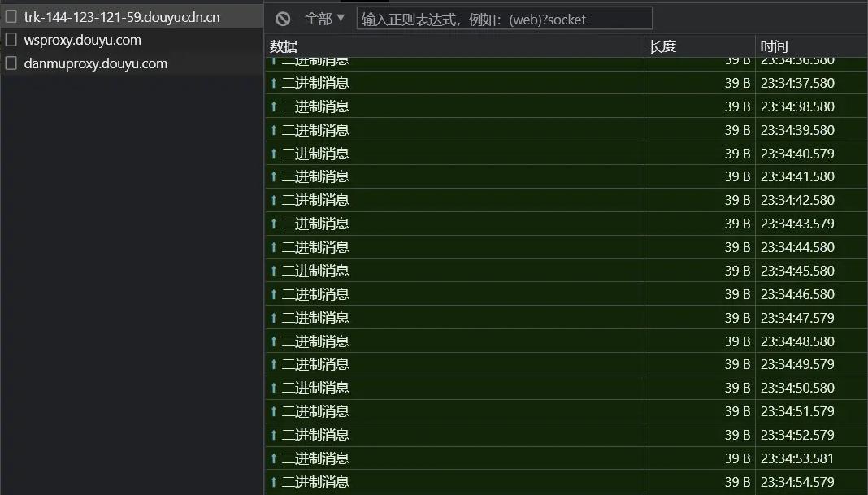The image size is (868, 495).
Task: Click the outgoing arrow icon at 23:34:48.580
Action: pos(273,341)
